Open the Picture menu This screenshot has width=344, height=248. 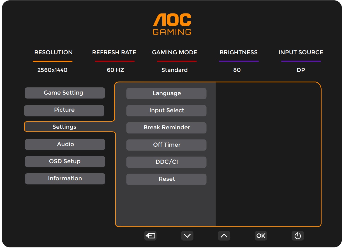64,110
